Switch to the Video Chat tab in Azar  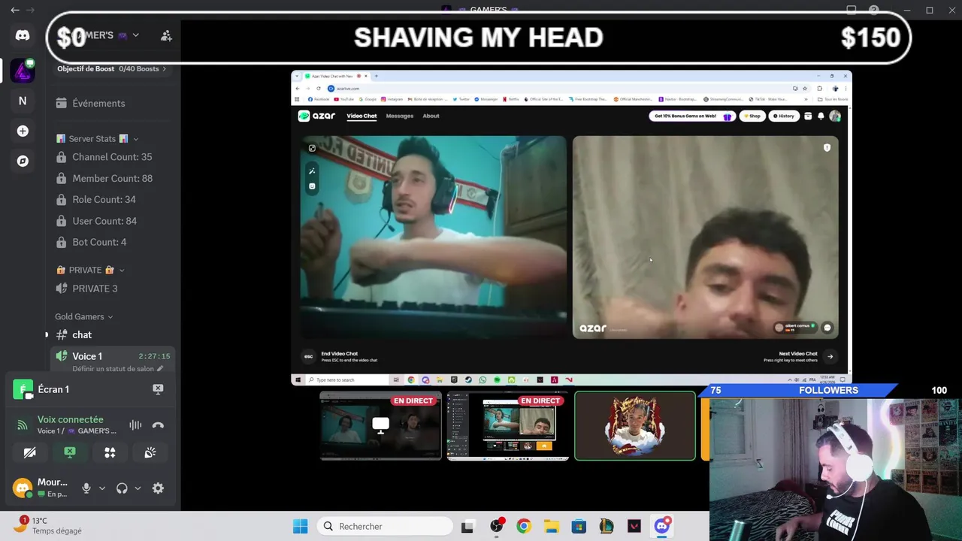click(362, 116)
